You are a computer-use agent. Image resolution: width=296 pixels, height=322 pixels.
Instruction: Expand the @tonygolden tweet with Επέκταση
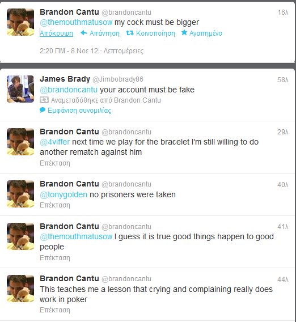[55, 205]
